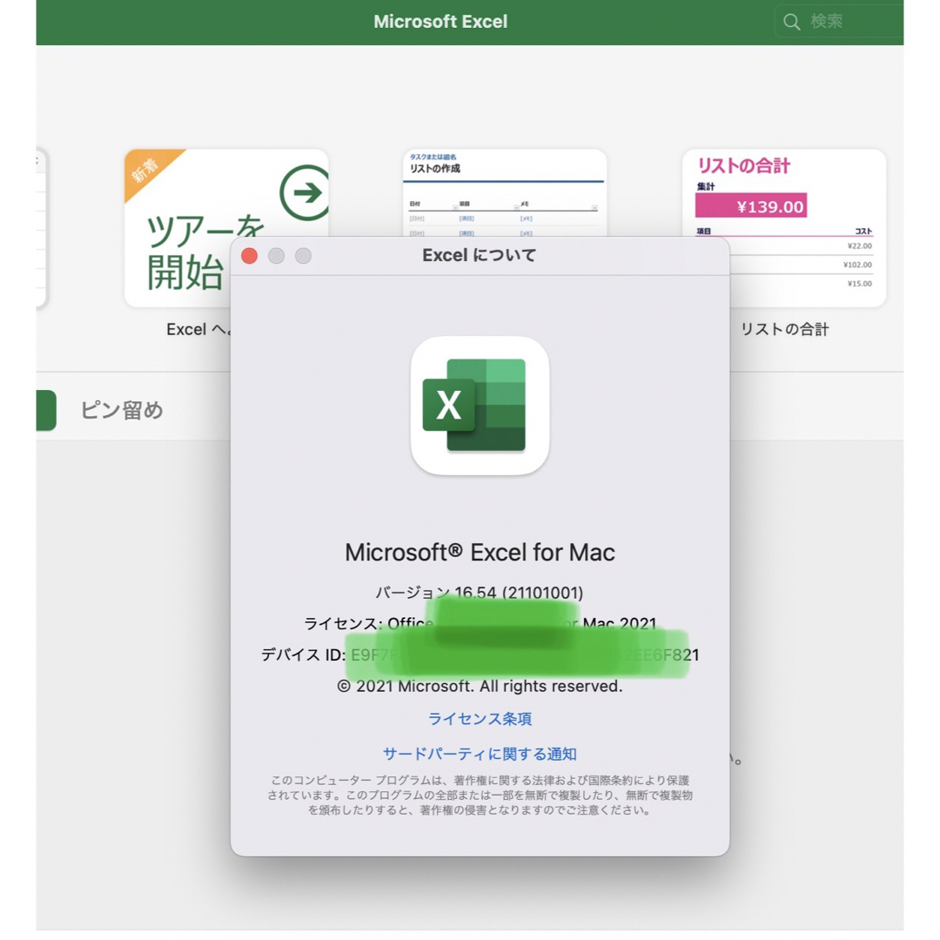Close the Excel について dialog
The width and height of the screenshot is (940, 940).
pyautogui.click(x=250, y=256)
